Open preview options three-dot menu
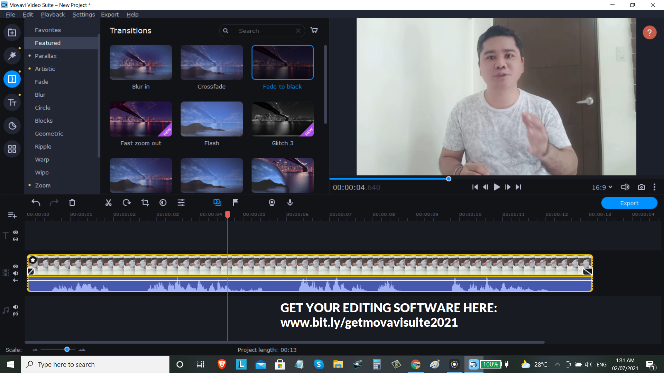This screenshot has height=373, width=664. (x=654, y=187)
